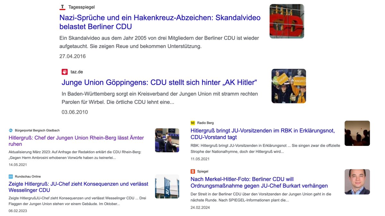Open 'Zeigte Hitlergruß: JU-Chef zieht Konsequenzen' article
Image resolution: width=385 pixels, height=216 pixels.
(79, 187)
